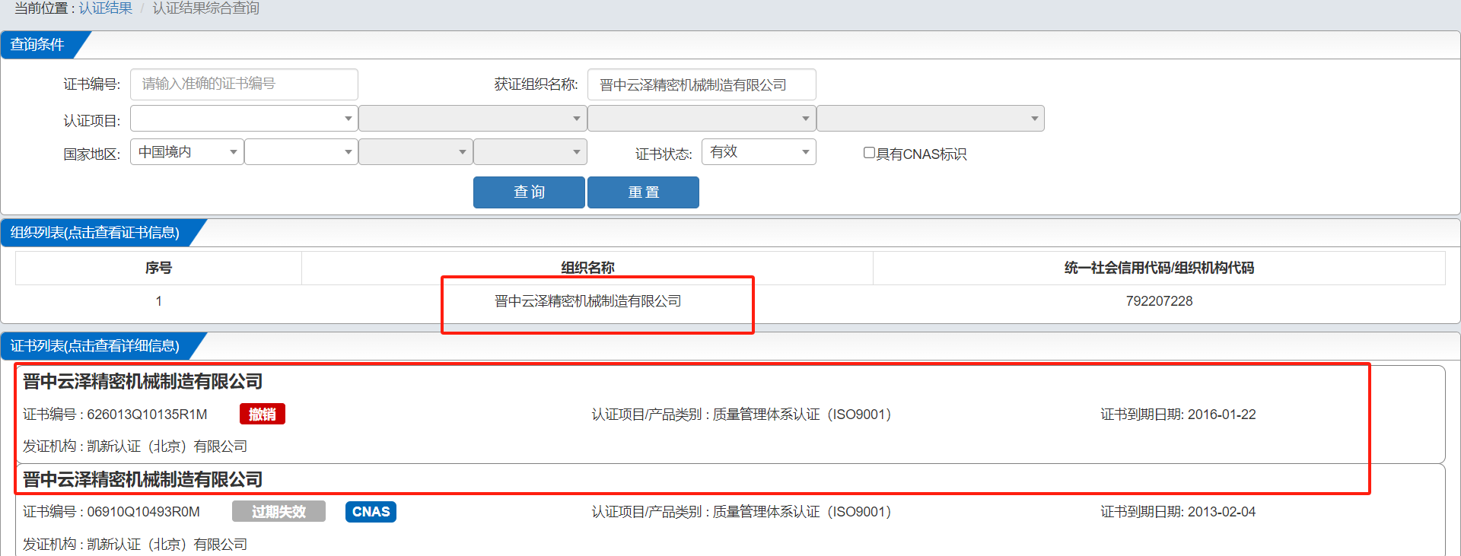This screenshot has width=1461, height=556.
Task: Click the 重置 reset button
Action: [x=643, y=192]
